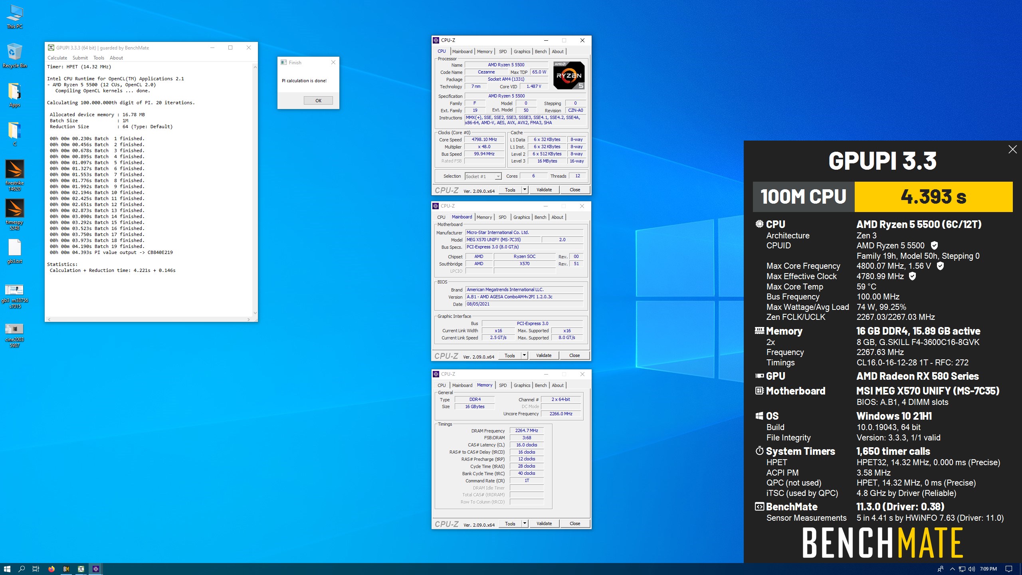
Task: Select the timespy 5248 desktop shortcut
Action: pos(15,215)
